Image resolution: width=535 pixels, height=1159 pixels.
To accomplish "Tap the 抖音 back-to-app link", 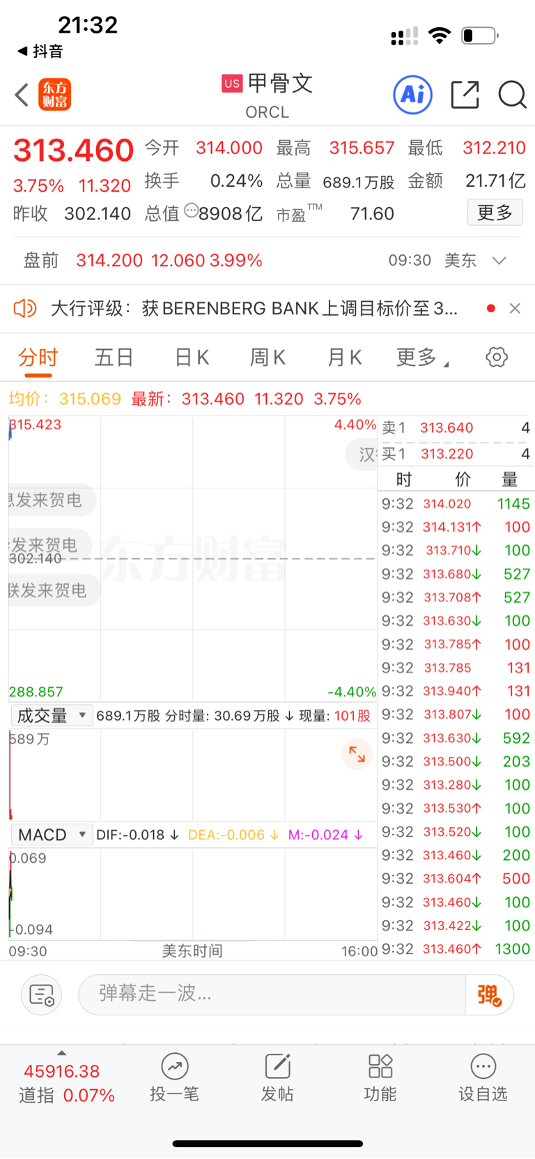I will [x=40, y=51].
